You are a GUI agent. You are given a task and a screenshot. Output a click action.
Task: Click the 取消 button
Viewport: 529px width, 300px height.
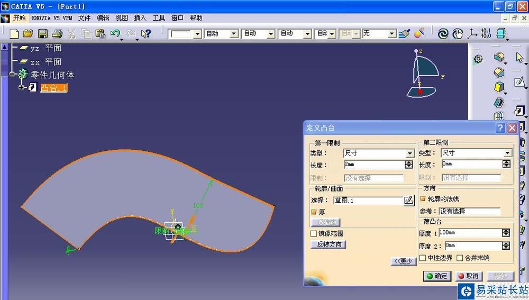click(x=469, y=276)
